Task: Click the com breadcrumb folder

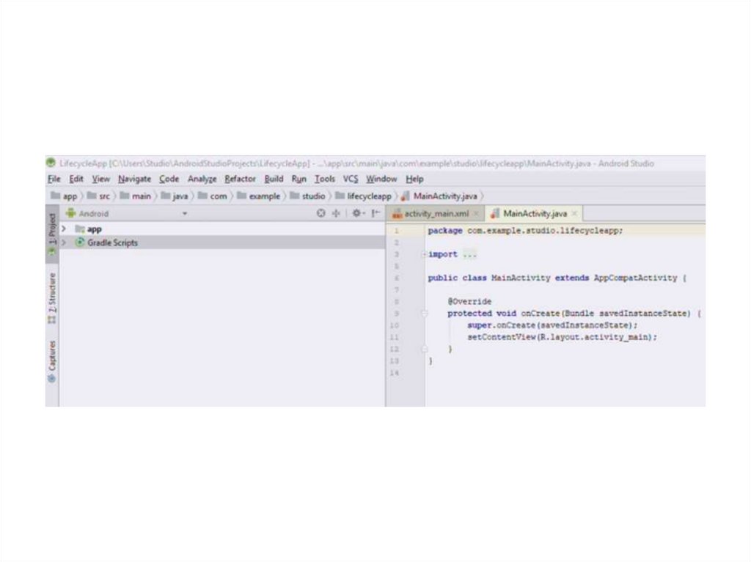Action: [213, 196]
